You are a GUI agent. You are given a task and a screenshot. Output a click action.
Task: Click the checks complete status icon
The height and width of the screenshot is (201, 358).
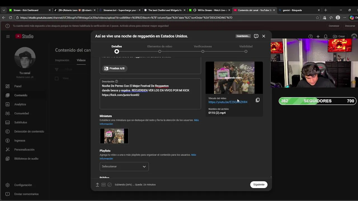tap(110, 185)
